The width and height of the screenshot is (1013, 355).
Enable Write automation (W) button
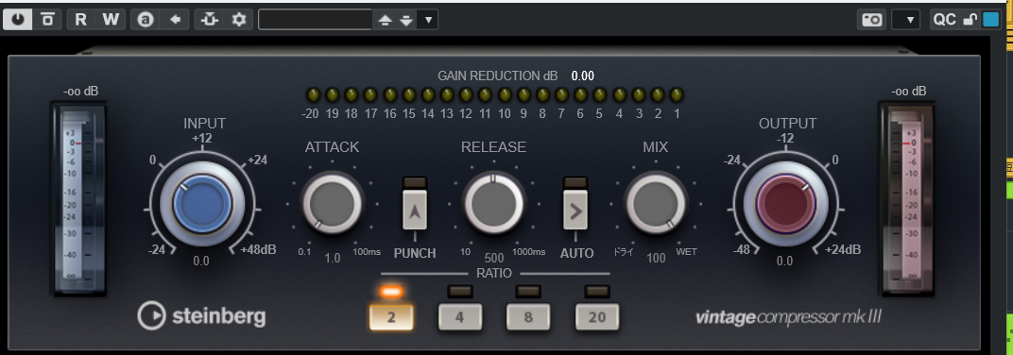112,20
